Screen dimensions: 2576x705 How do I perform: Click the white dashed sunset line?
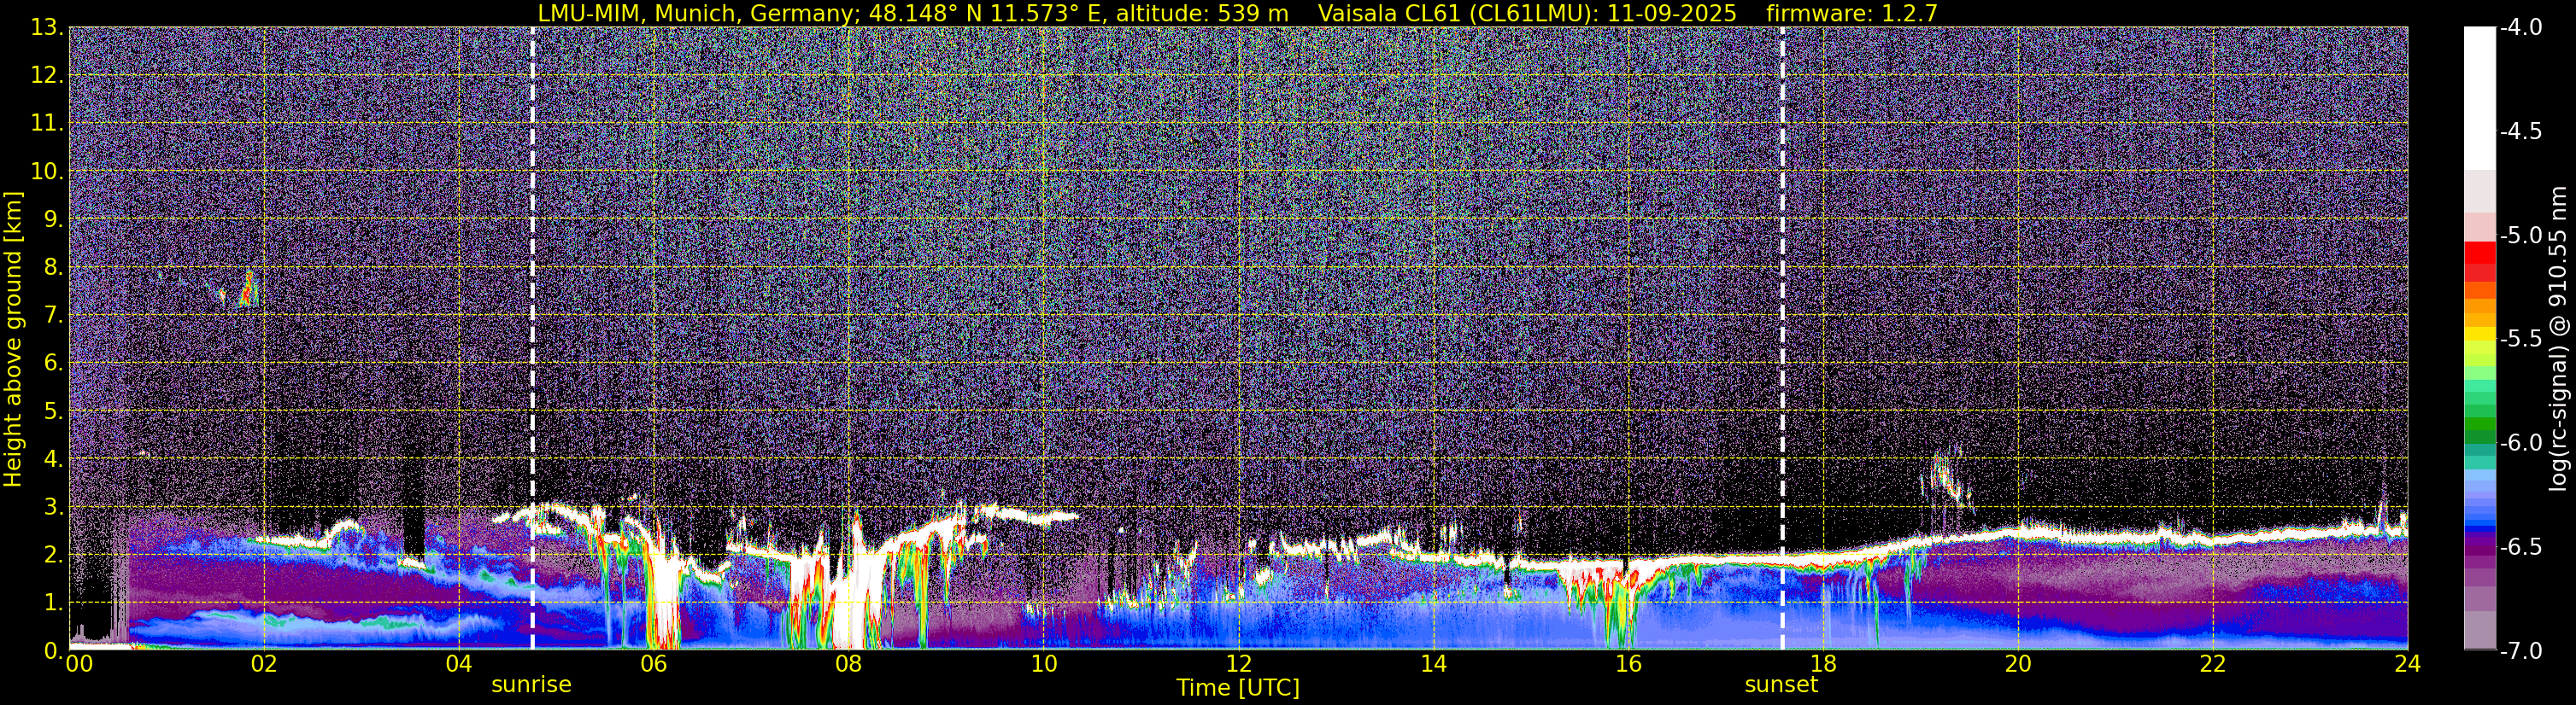coord(1782,339)
